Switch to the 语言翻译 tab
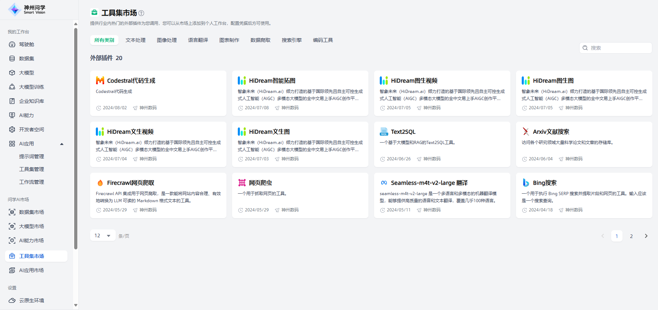This screenshot has height=310, width=658. [198, 40]
